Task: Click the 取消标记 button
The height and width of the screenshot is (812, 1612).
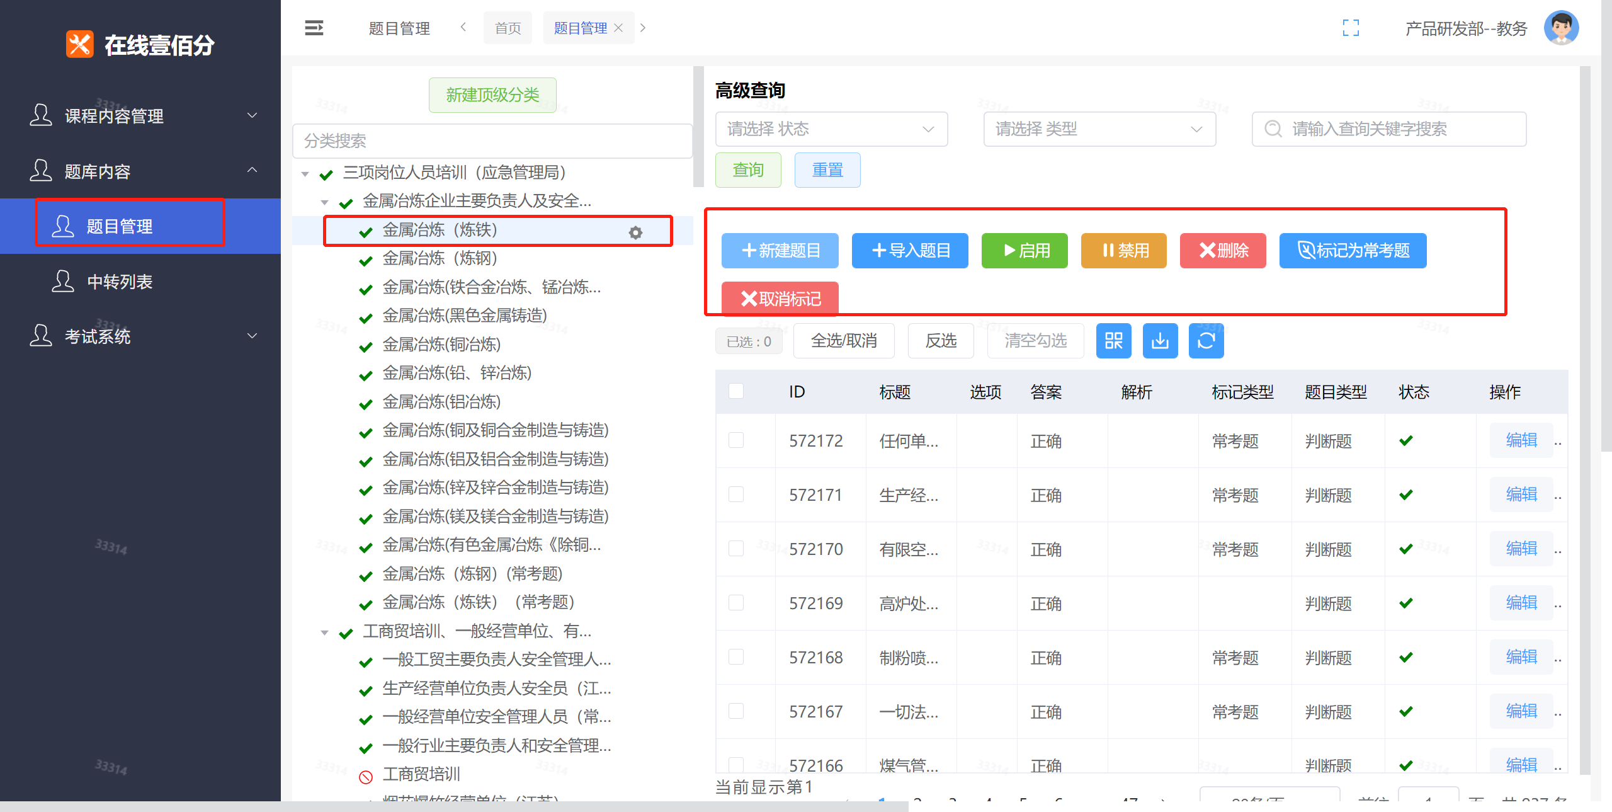Action: pos(780,299)
